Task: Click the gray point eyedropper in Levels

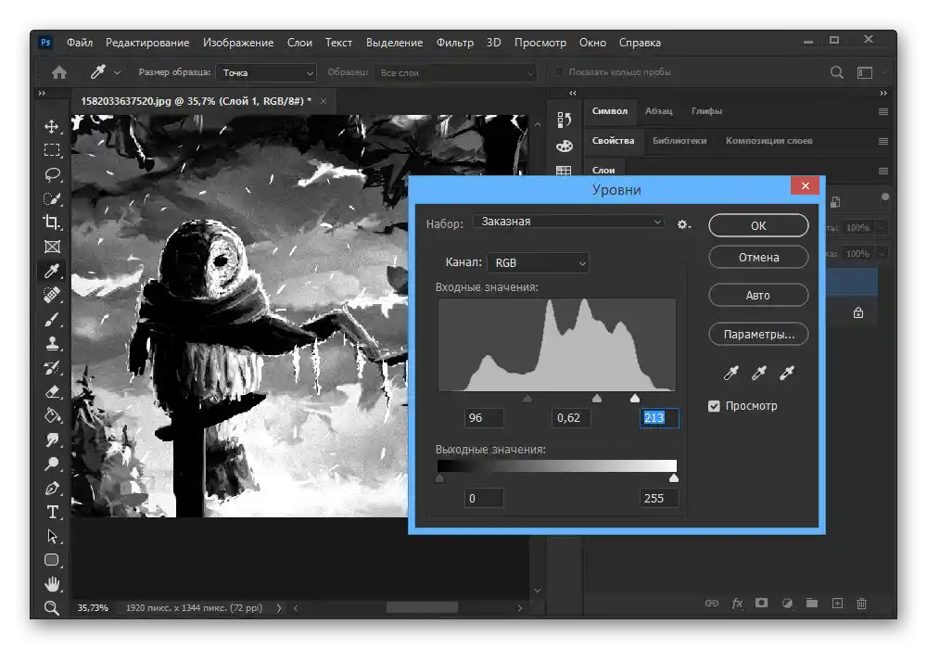Action: point(758,373)
